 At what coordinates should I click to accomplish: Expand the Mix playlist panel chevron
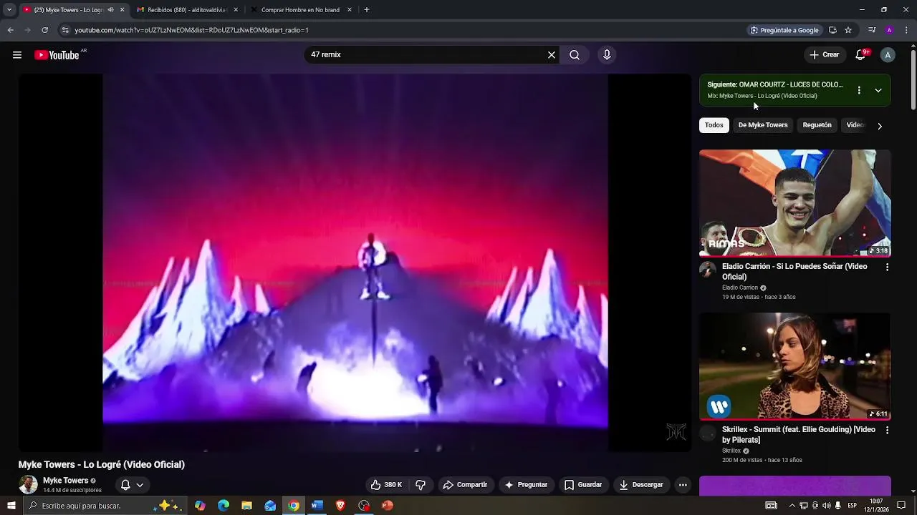point(878,90)
